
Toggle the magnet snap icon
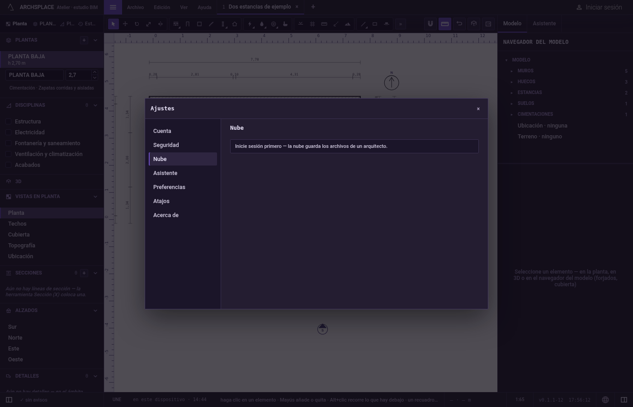click(x=430, y=24)
